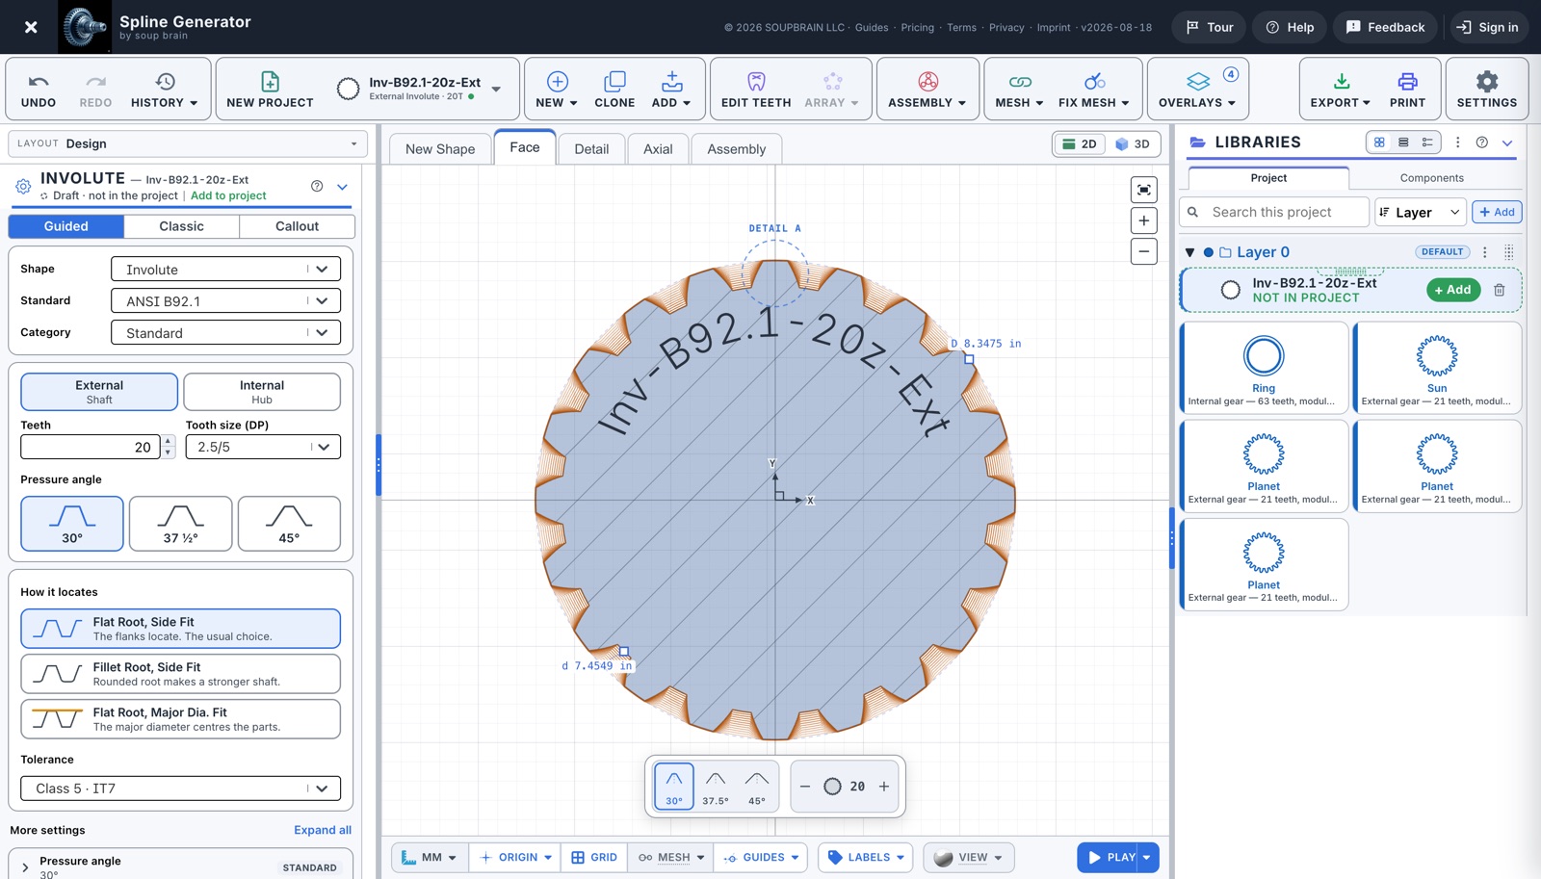Zoom out with the canvas minus icon
The width and height of the screenshot is (1541, 879).
1144,251
